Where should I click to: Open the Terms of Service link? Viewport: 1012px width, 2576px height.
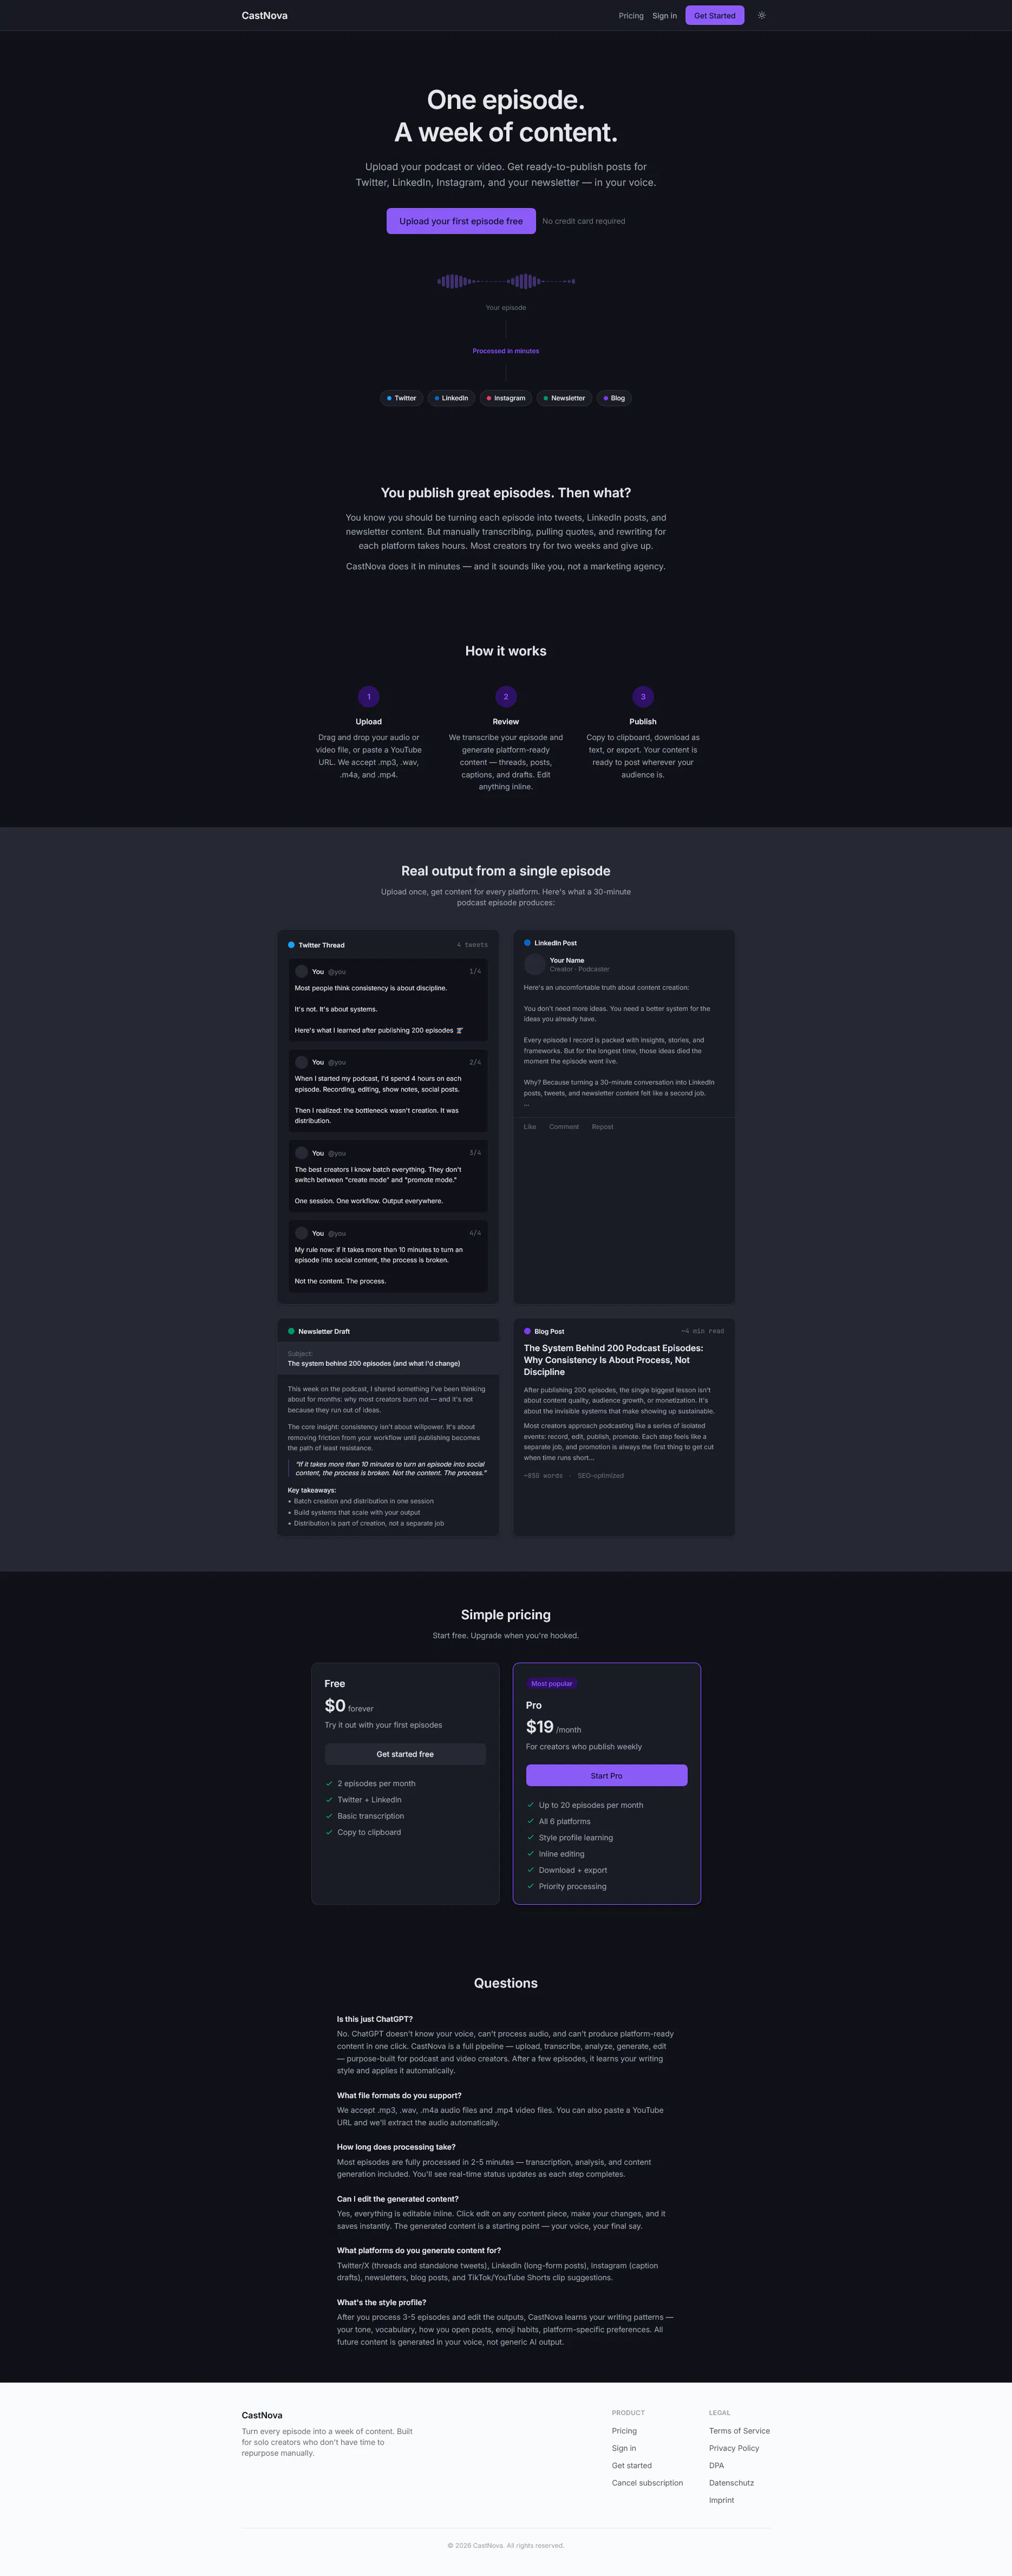pyautogui.click(x=739, y=2431)
